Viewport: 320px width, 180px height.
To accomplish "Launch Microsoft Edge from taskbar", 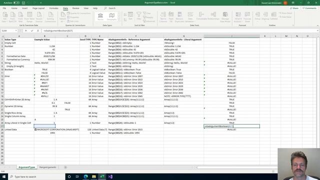I will click(85, 176).
